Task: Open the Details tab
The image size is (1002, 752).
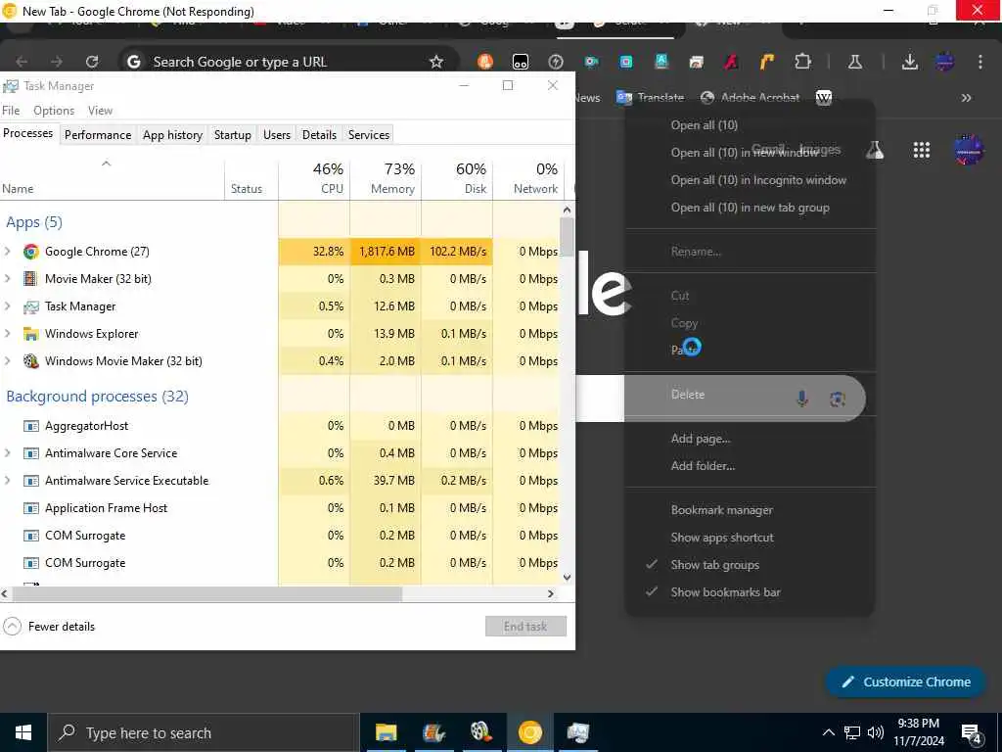Action: click(320, 135)
